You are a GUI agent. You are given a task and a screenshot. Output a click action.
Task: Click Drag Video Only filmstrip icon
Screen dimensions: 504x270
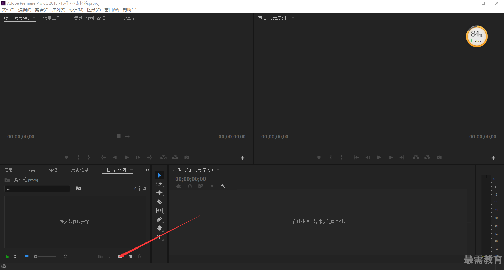point(119,136)
